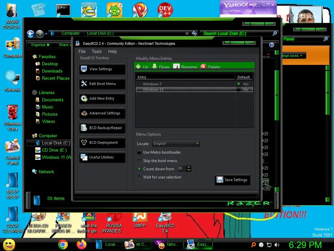Enable Use Metro bootloader checkbox
The width and height of the screenshot is (334, 251).
139,152
